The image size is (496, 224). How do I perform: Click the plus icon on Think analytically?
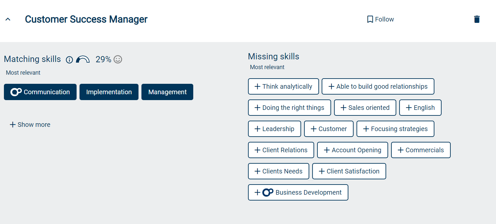[257, 86]
